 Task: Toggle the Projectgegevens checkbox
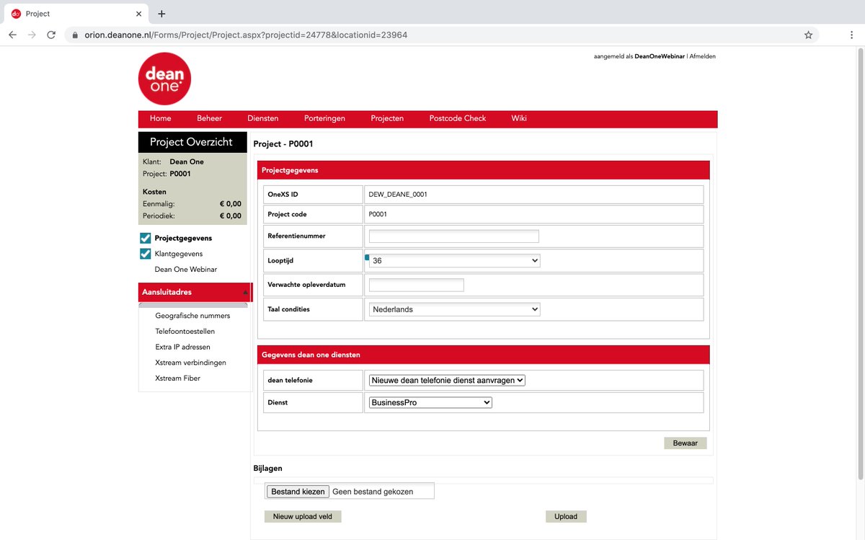pos(146,238)
